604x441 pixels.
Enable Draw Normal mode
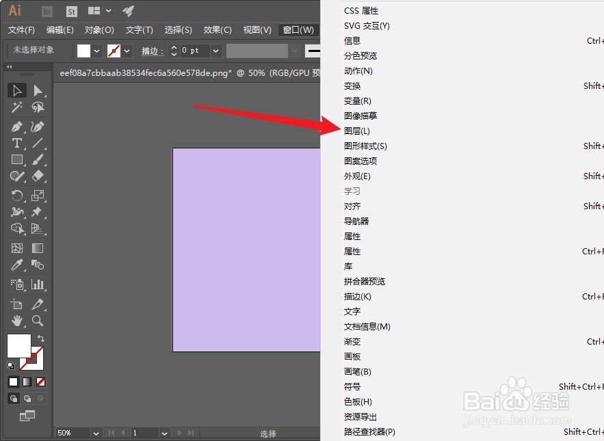(14, 398)
